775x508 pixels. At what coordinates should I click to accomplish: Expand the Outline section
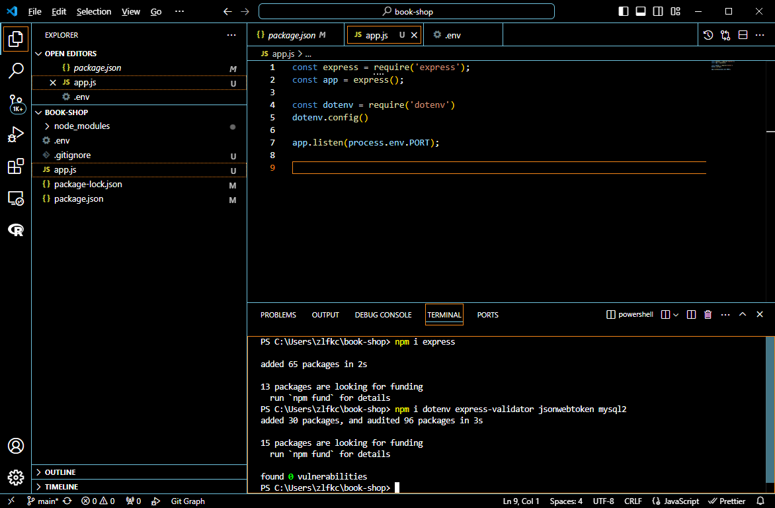pos(38,472)
